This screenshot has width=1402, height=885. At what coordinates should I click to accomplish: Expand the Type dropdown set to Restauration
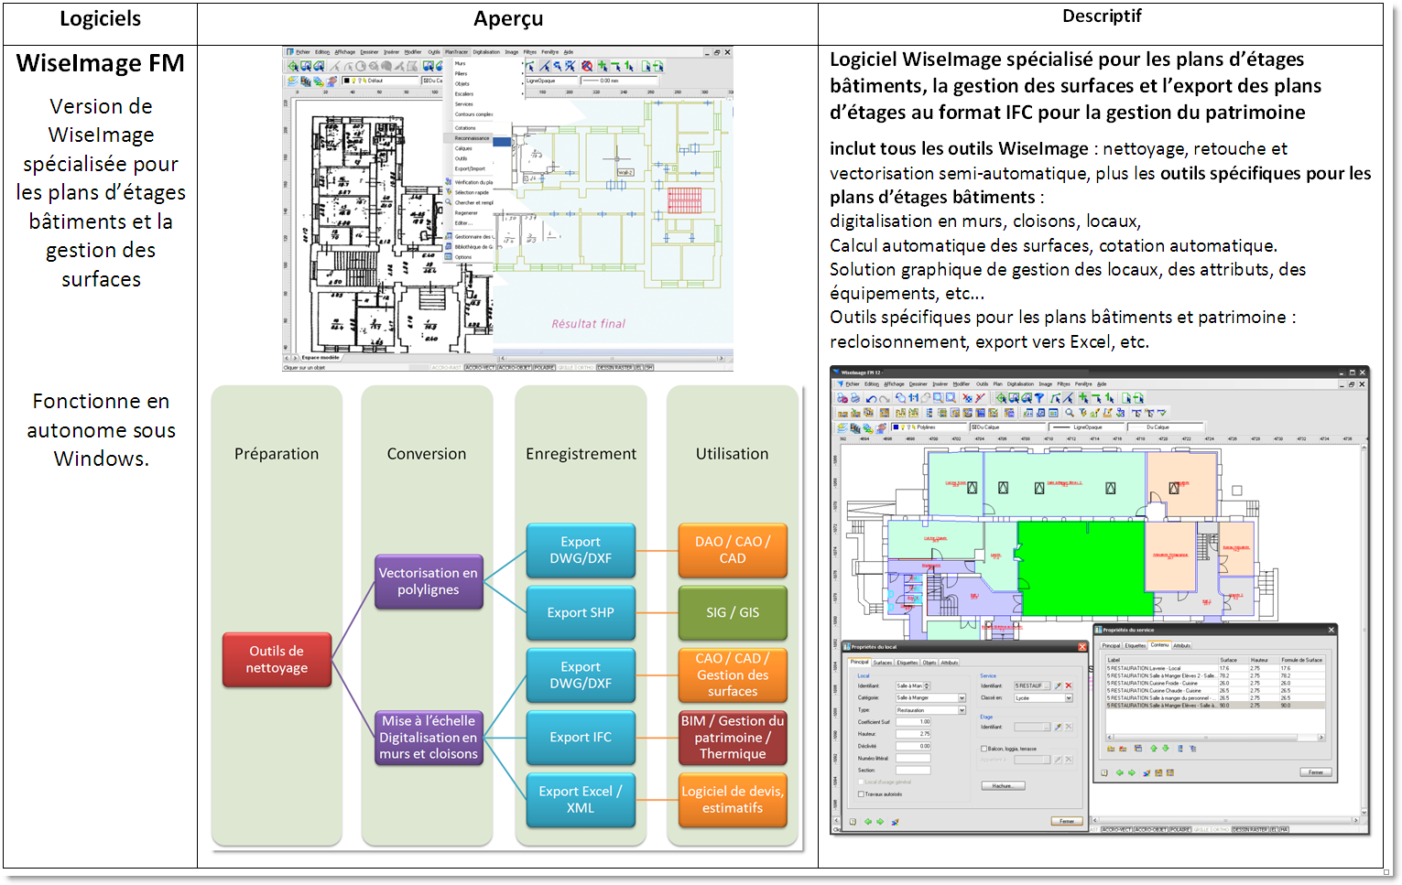[962, 710]
